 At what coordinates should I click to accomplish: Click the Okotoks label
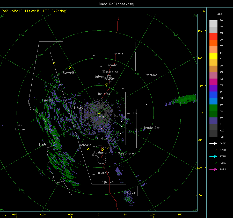(x=104, y=173)
